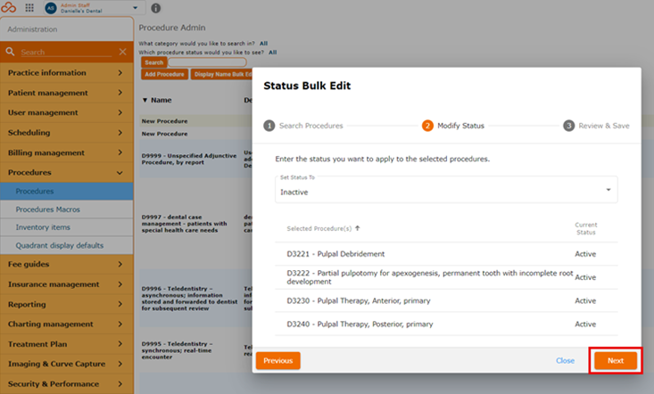Select D3230 - Pulpal Therapy, Anterior row
This screenshot has height=394, width=654.
click(446, 300)
